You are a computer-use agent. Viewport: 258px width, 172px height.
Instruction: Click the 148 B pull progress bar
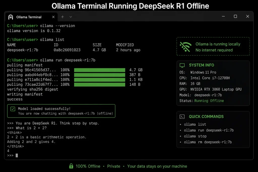coord(100,85)
